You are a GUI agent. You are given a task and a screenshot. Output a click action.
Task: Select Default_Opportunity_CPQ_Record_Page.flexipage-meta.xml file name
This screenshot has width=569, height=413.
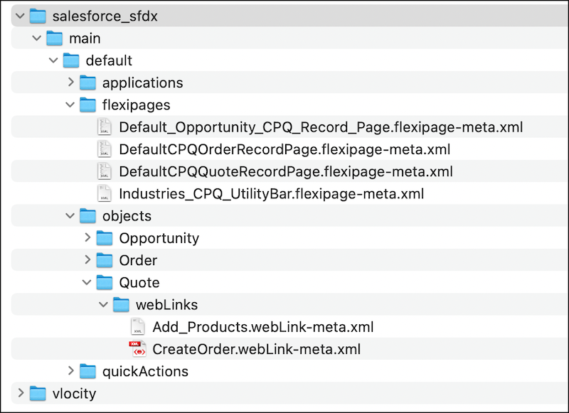(321, 127)
